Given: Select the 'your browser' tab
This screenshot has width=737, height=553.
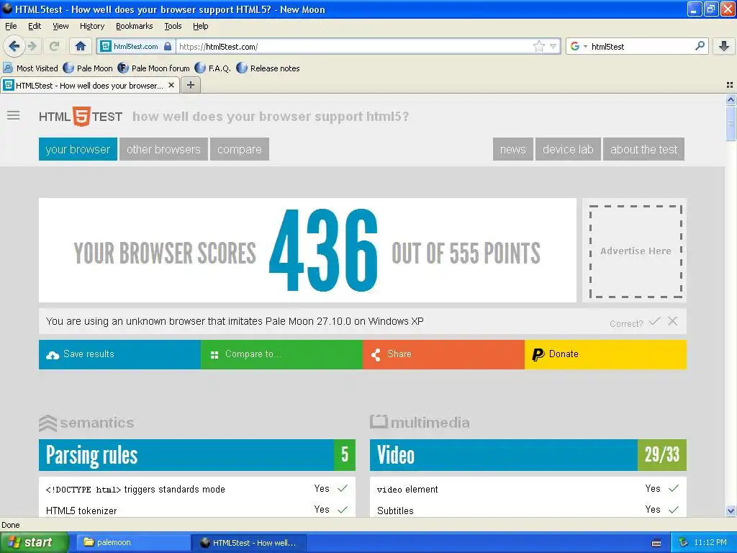Looking at the screenshot, I should point(78,149).
